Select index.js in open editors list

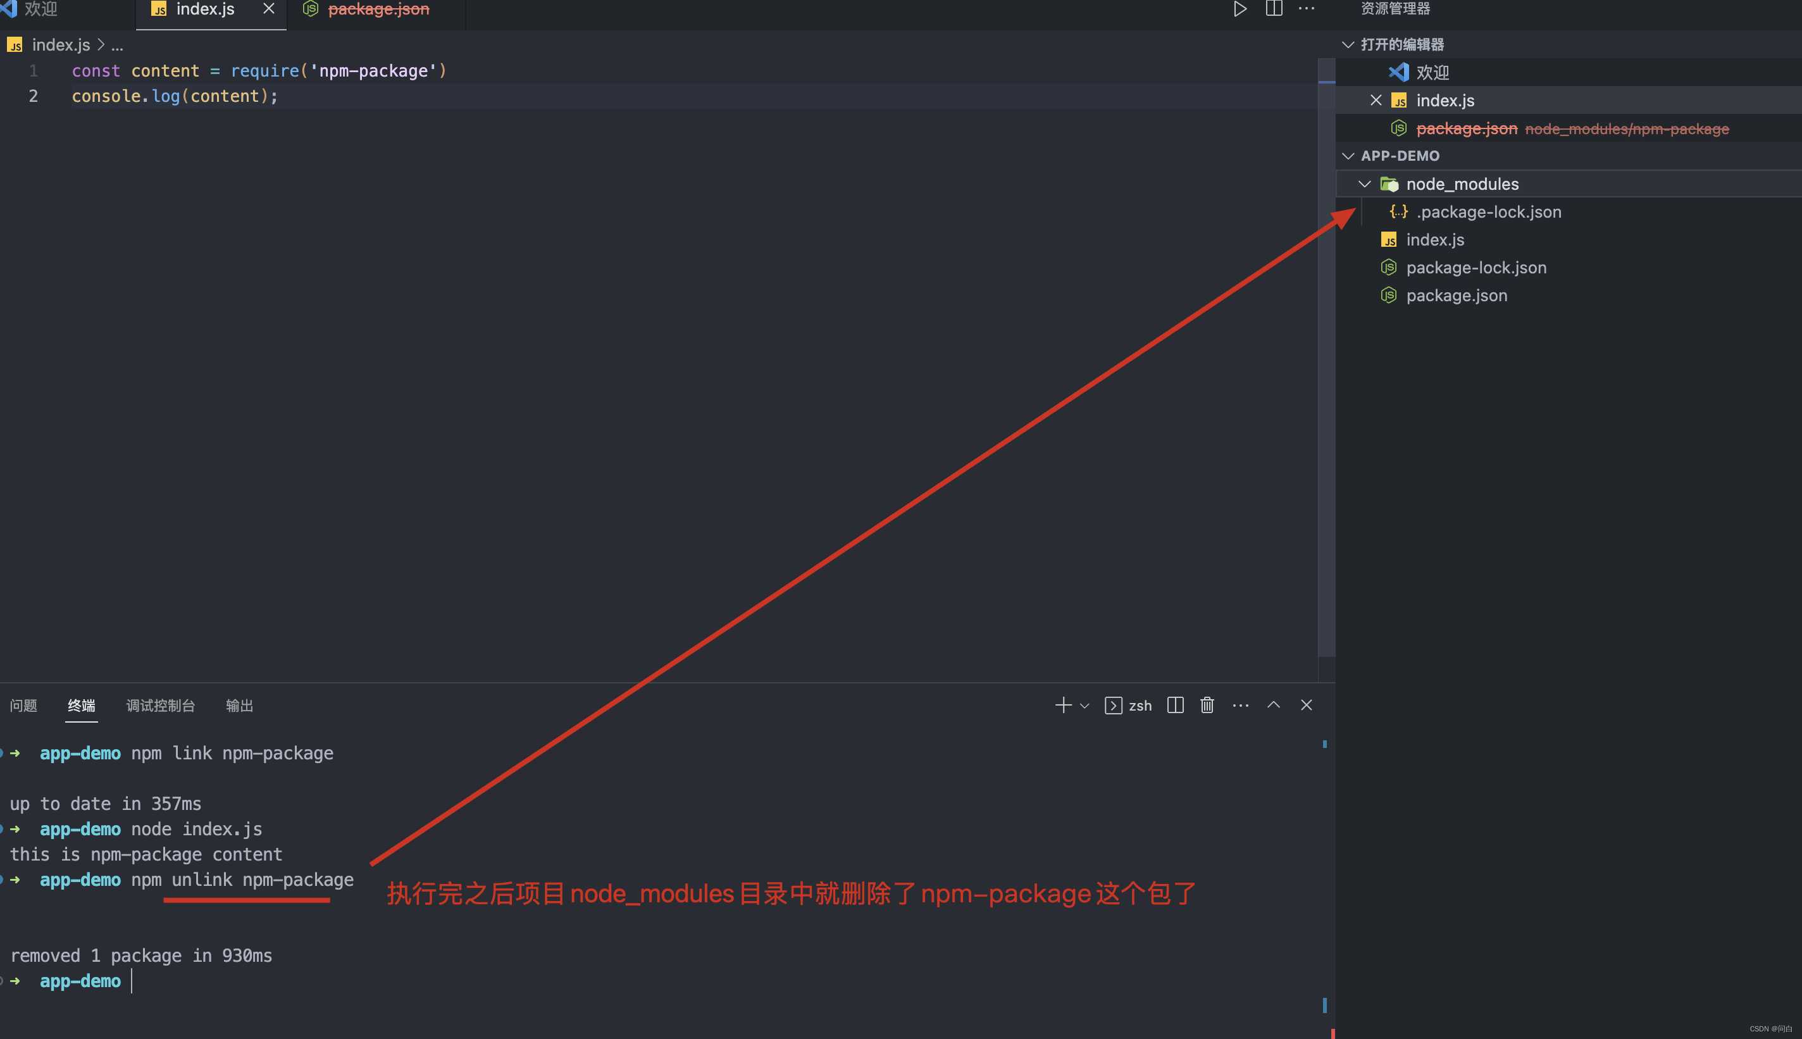(1569, 100)
